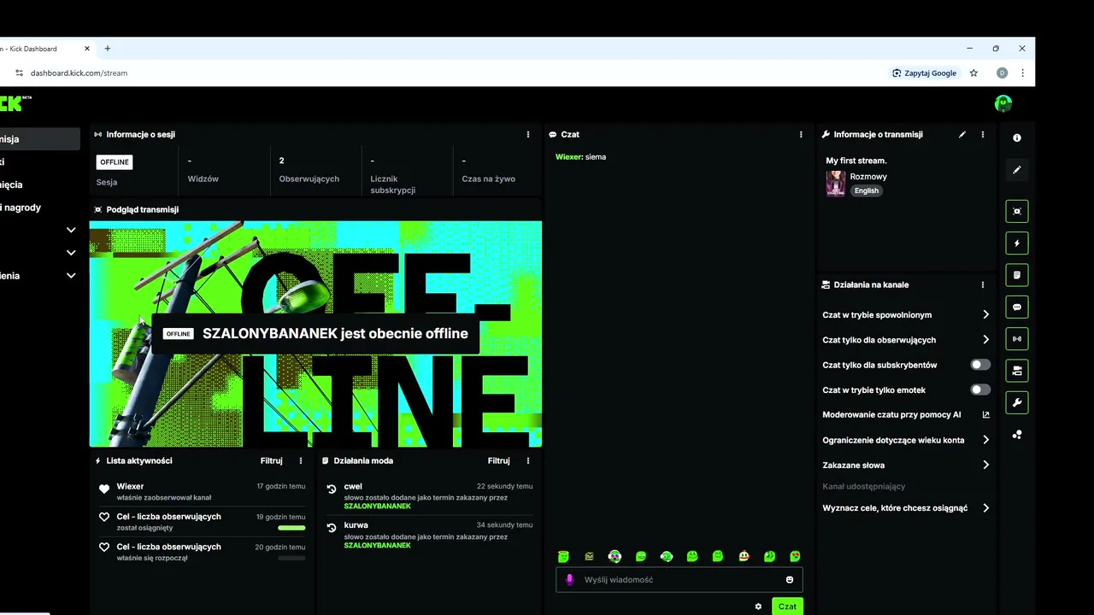1094x615 pixels.
Task: Toggle the document notes icon in right sidebar
Action: point(1017,275)
